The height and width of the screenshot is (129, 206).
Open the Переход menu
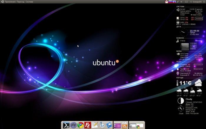pyautogui.click(x=21, y=2)
